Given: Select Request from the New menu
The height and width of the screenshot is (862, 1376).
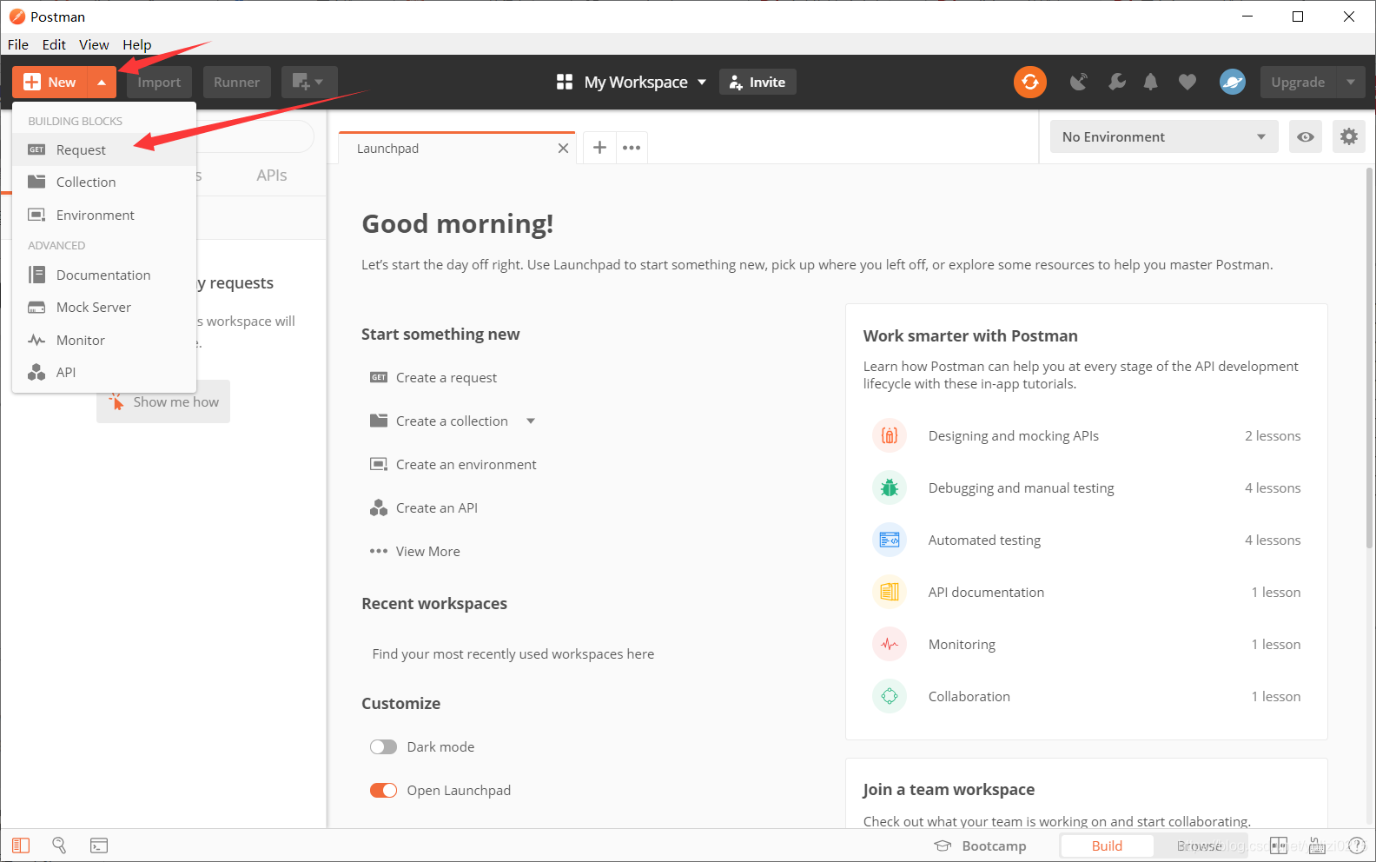Looking at the screenshot, I should pyautogui.click(x=81, y=149).
